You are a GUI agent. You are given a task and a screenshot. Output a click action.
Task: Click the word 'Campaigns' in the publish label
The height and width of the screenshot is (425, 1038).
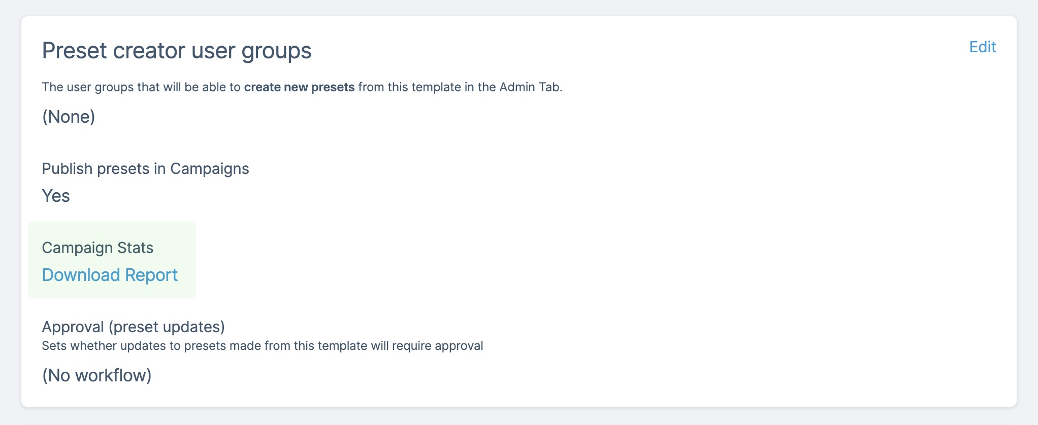coord(209,169)
